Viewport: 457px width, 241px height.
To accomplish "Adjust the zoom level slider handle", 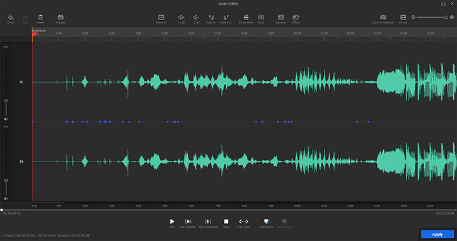I will coord(446,18).
